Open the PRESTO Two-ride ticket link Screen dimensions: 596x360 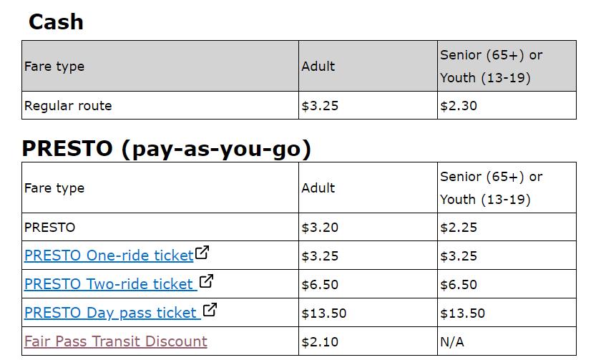tap(109, 284)
